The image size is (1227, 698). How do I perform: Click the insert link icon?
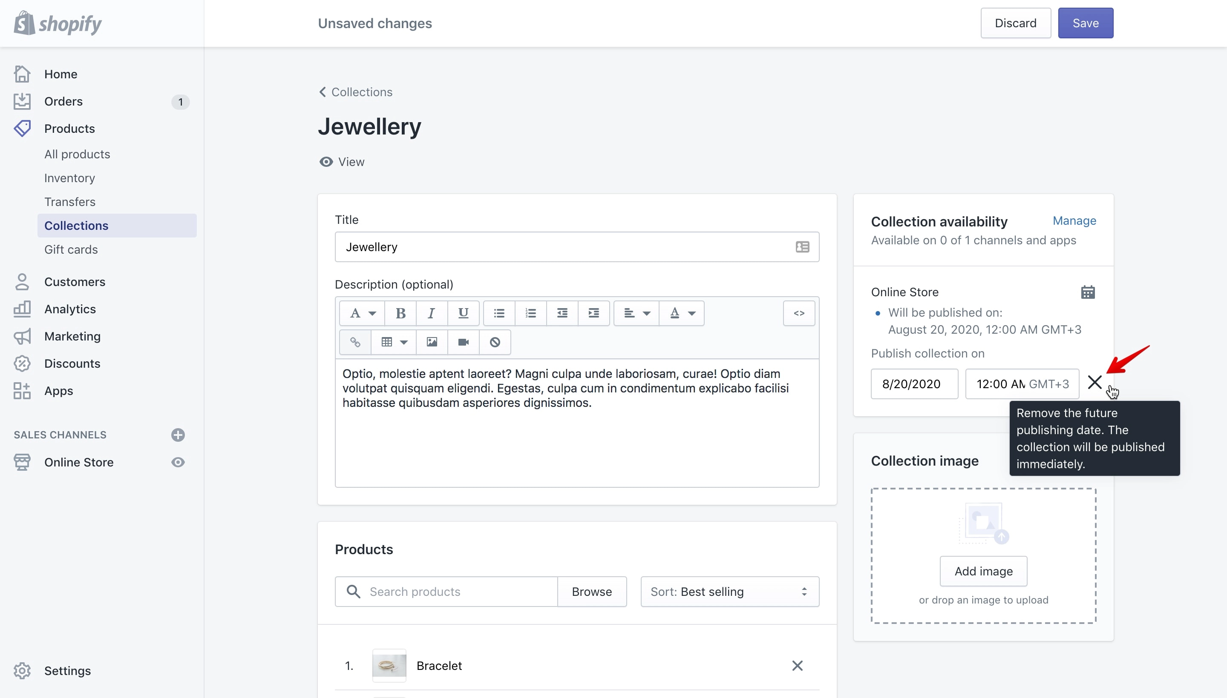pyautogui.click(x=355, y=342)
